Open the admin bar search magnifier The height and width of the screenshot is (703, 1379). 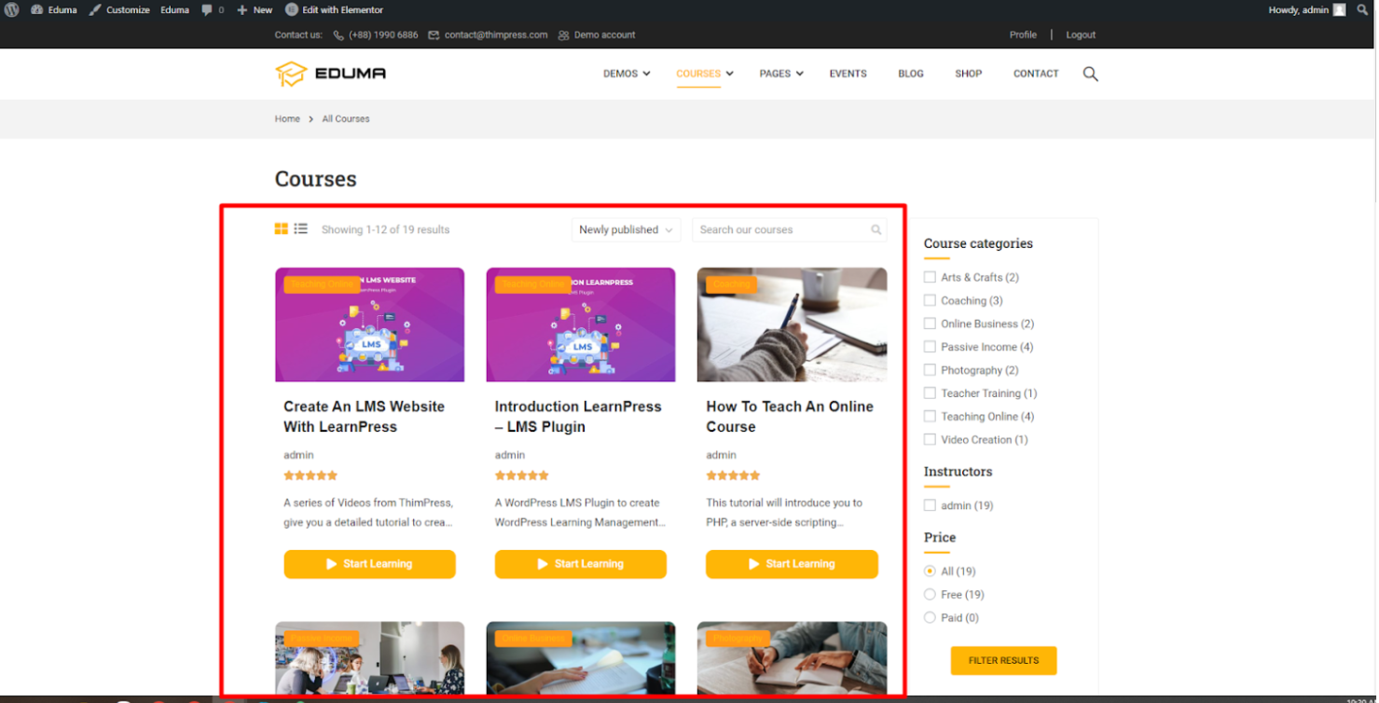point(1364,9)
